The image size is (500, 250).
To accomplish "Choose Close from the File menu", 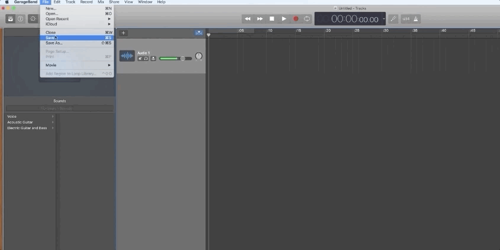I will (77, 33).
